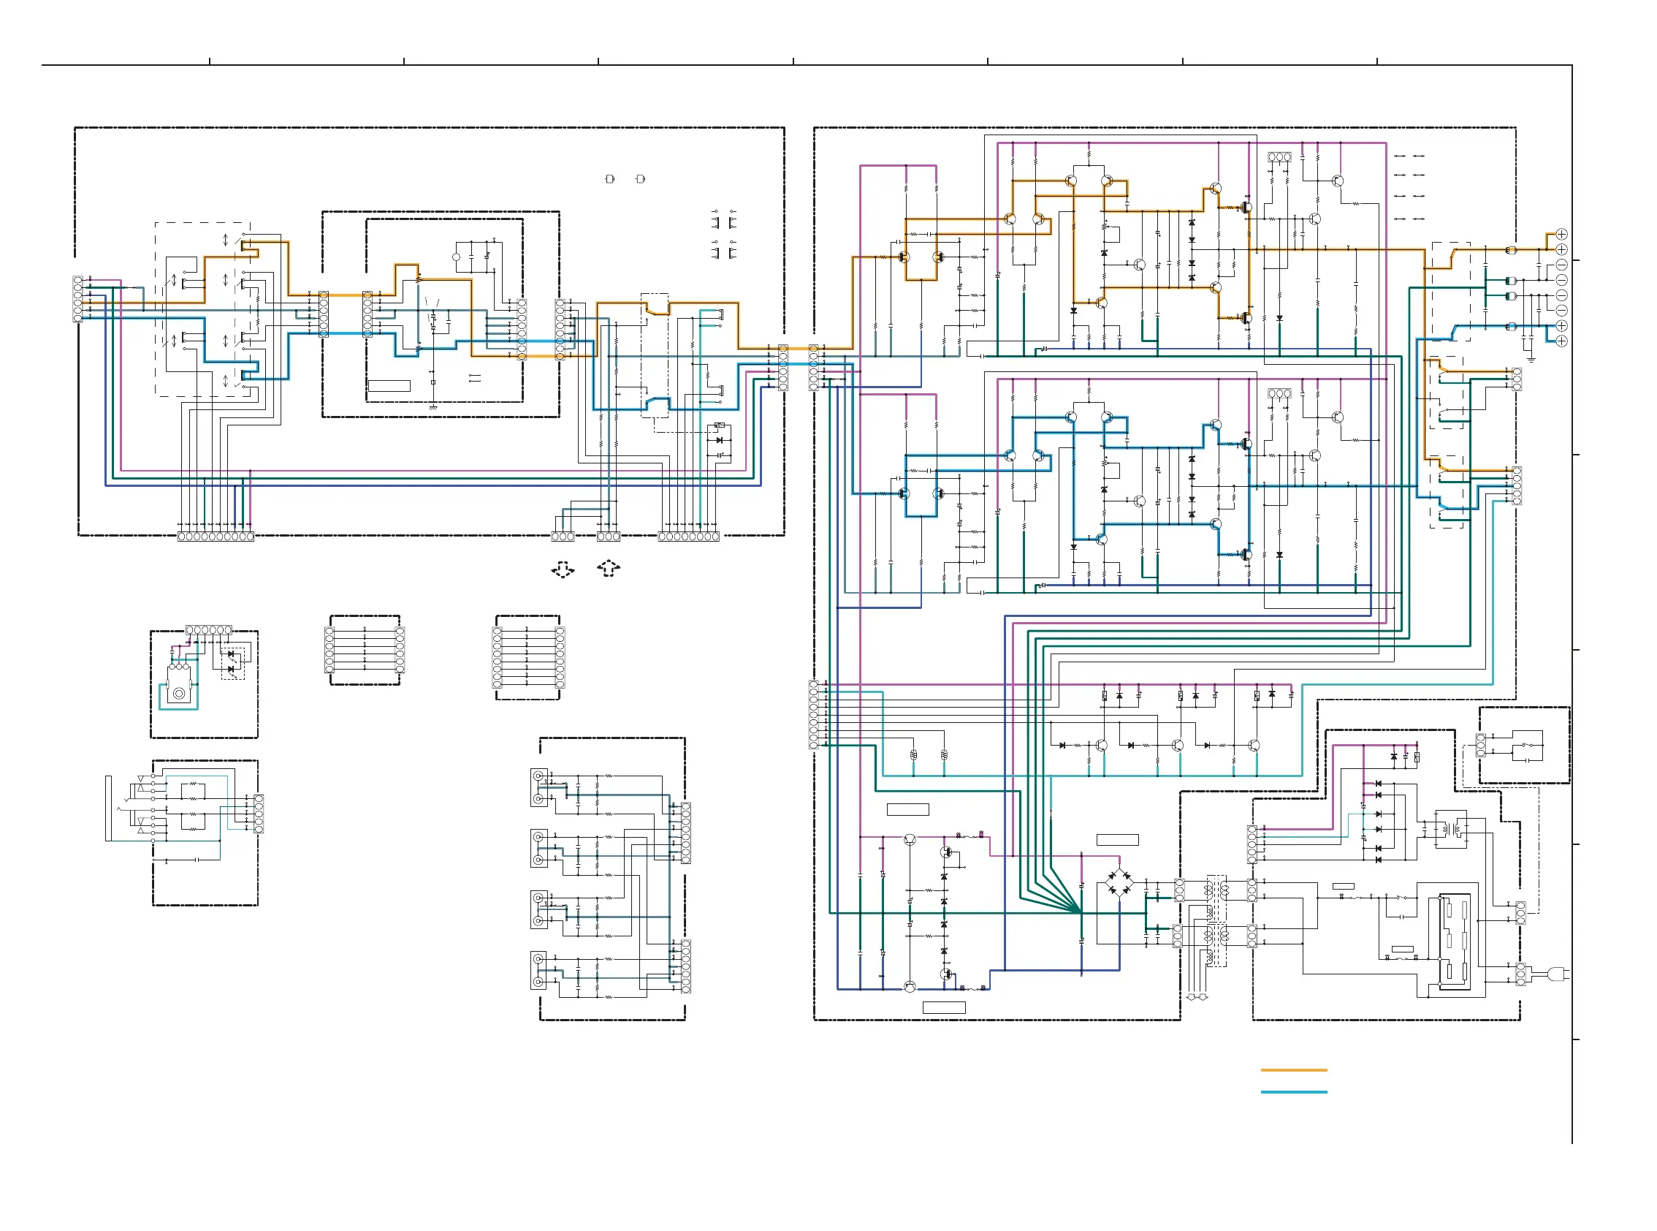Image resolution: width=1657 pixels, height=1231 pixels.
Task: Click the bridge rectifier diamond symbol
Action: click(x=1118, y=885)
